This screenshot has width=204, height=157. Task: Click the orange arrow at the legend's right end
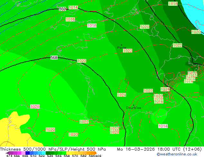pos(96,153)
